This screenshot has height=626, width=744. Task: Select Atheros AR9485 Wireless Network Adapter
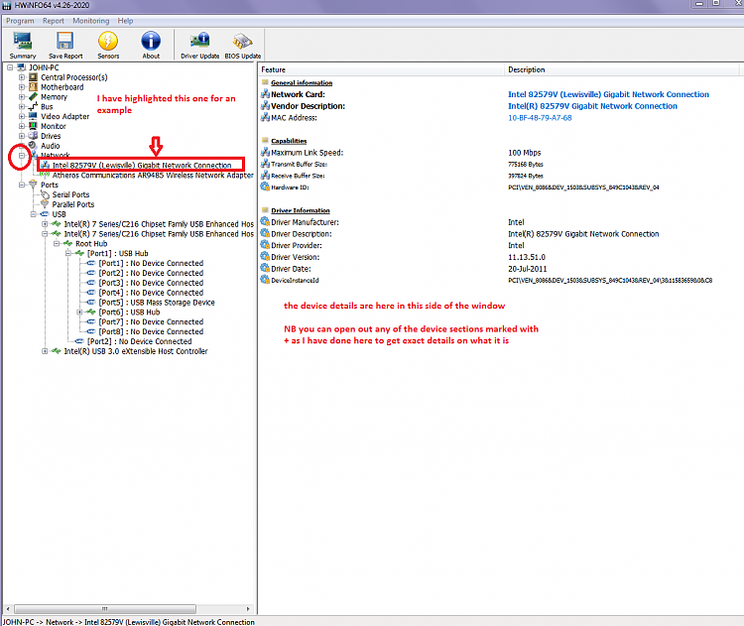[x=153, y=176]
